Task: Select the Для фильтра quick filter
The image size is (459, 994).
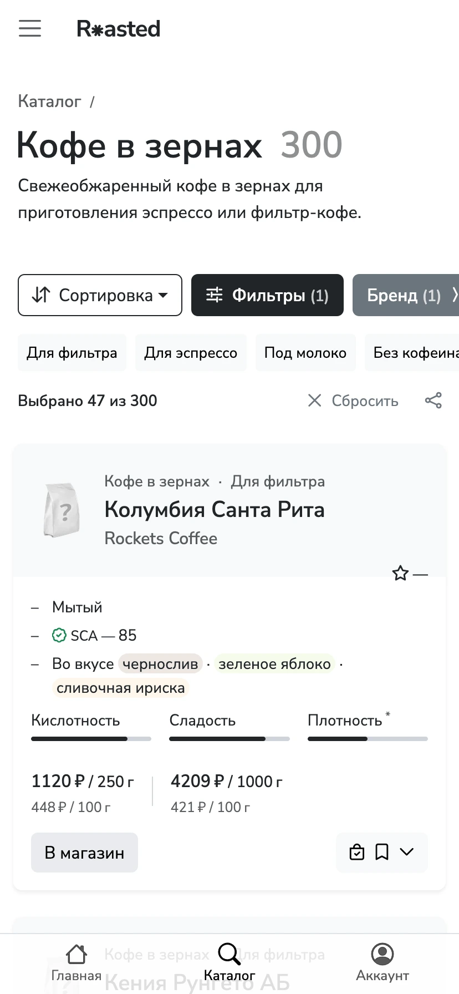Action: [72, 353]
